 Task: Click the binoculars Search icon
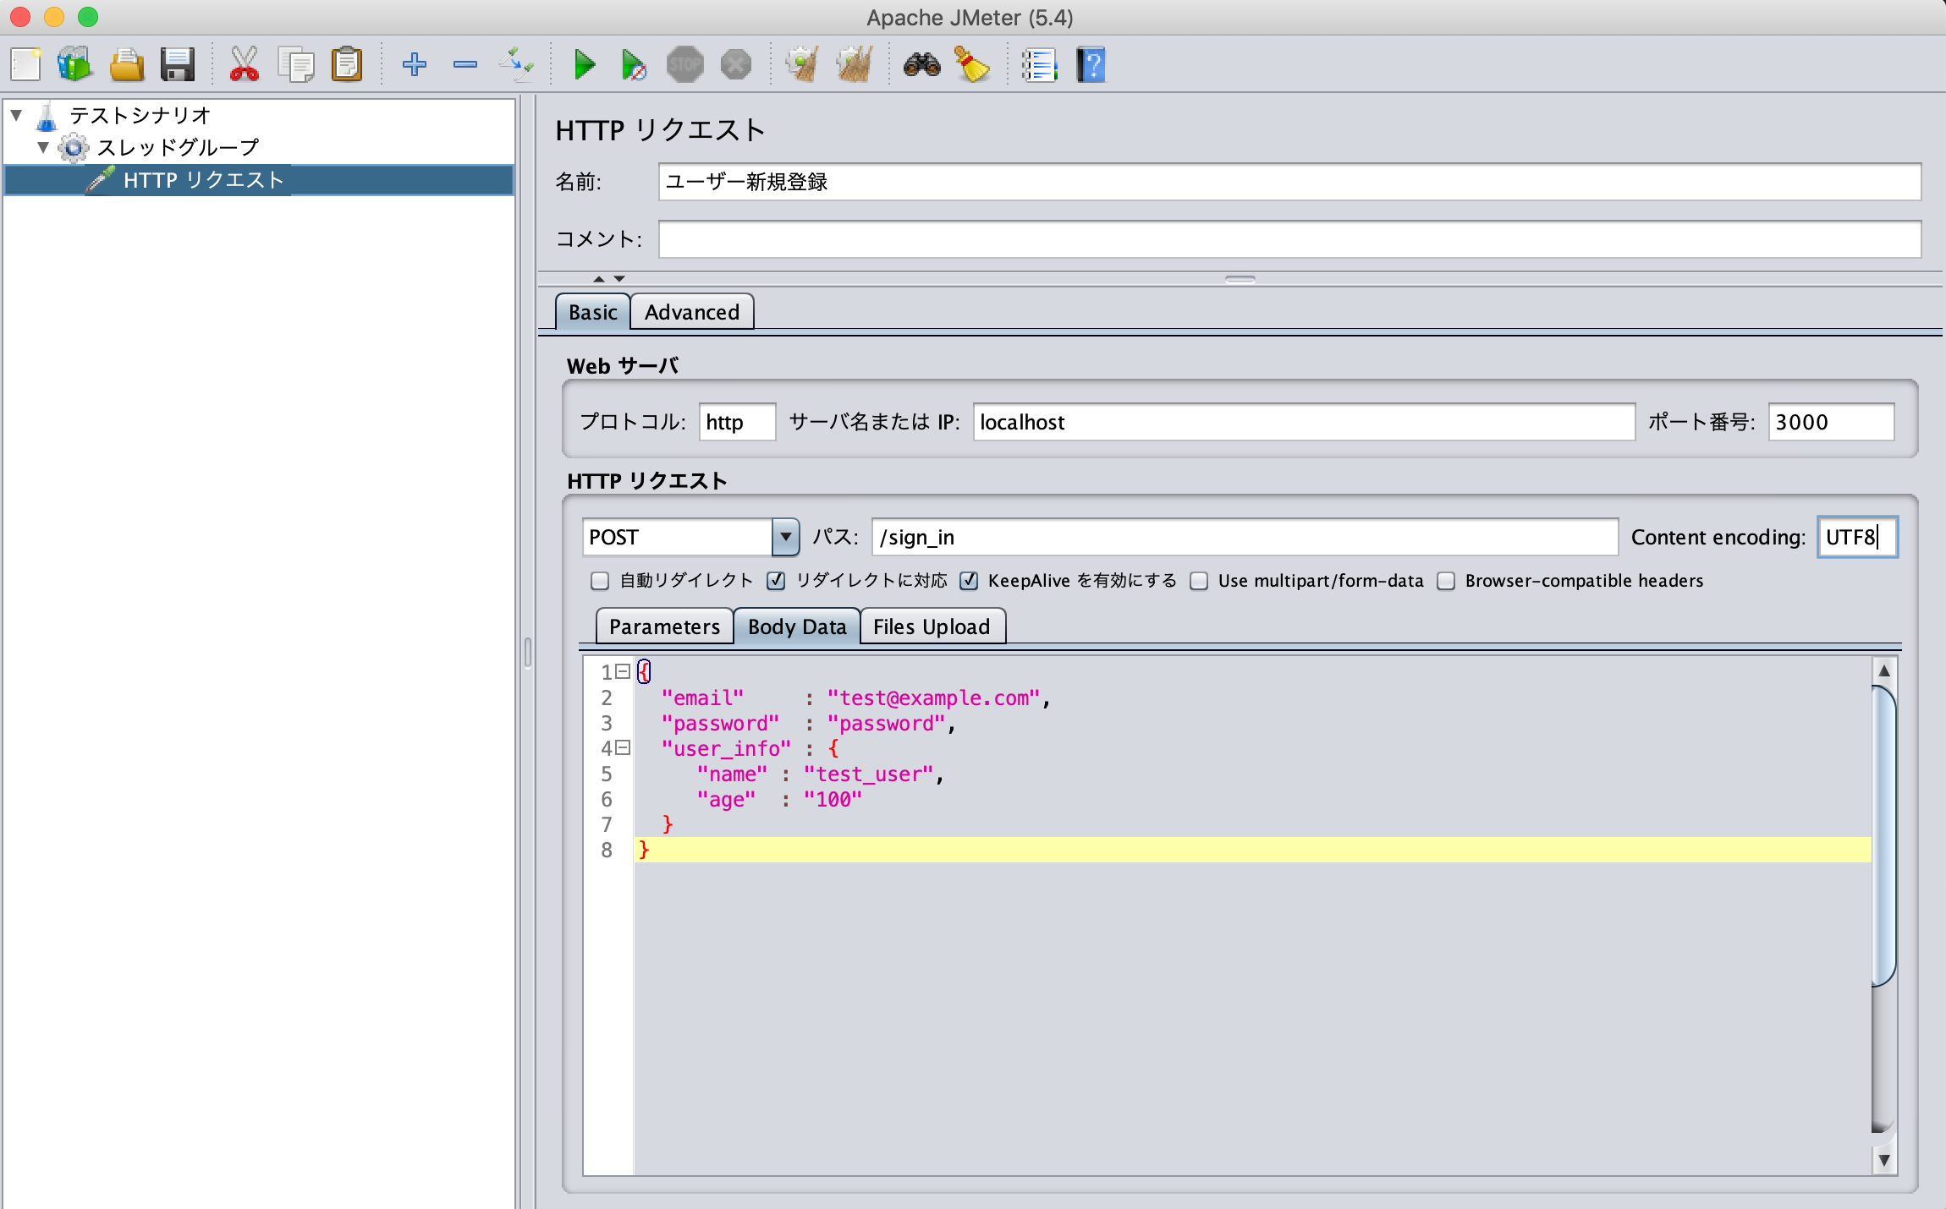pyautogui.click(x=921, y=64)
